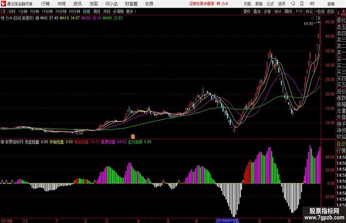Click the orange event marker on chart

click(x=133, y=136)
